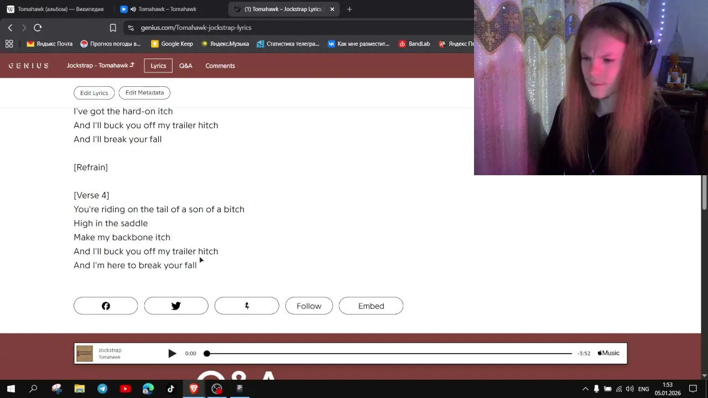
Task: Open YouTube app from the taskbar
Action: click(x=125, y=389)
